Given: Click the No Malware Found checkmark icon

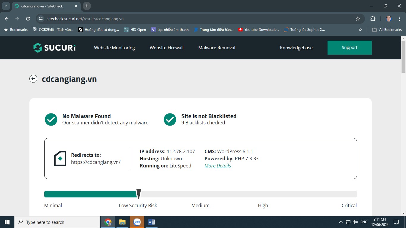Looking at the screenshot, I should [x=51, y=119].
